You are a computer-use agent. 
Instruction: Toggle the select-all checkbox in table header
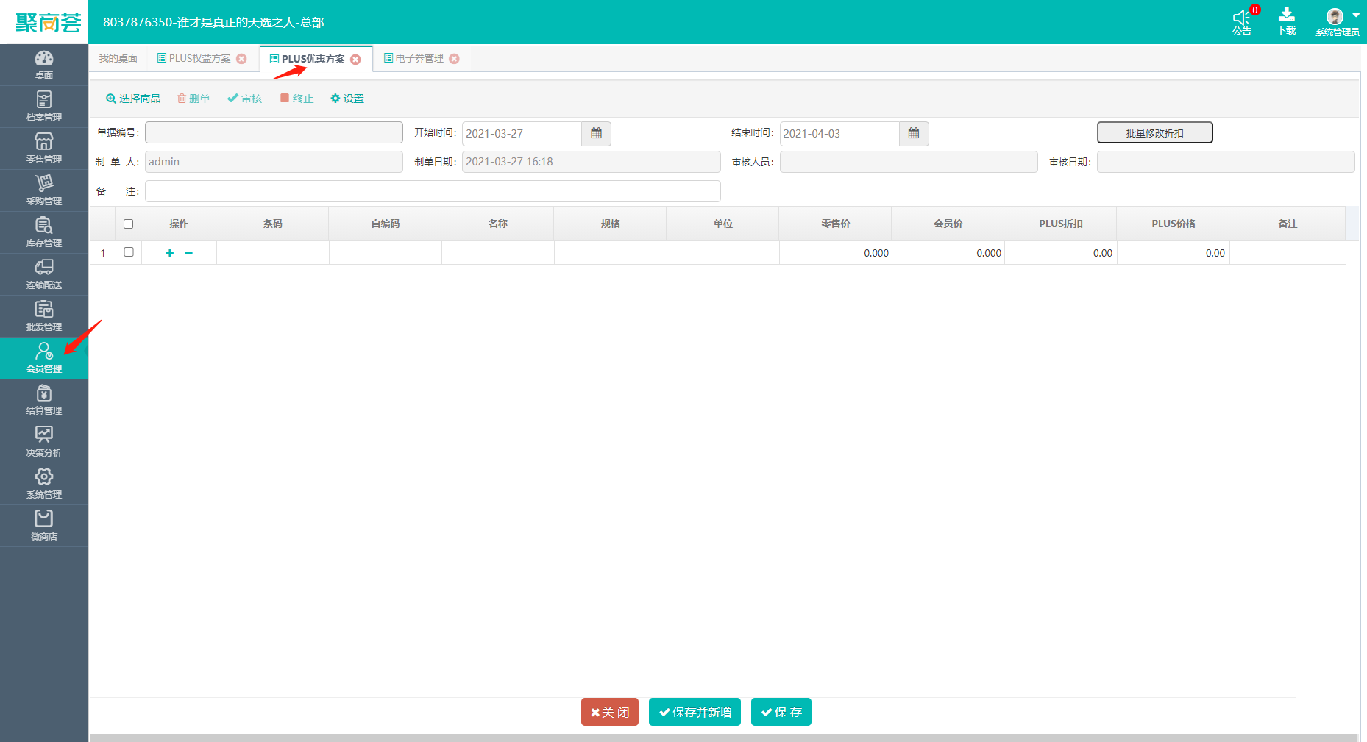pos(129,224)
